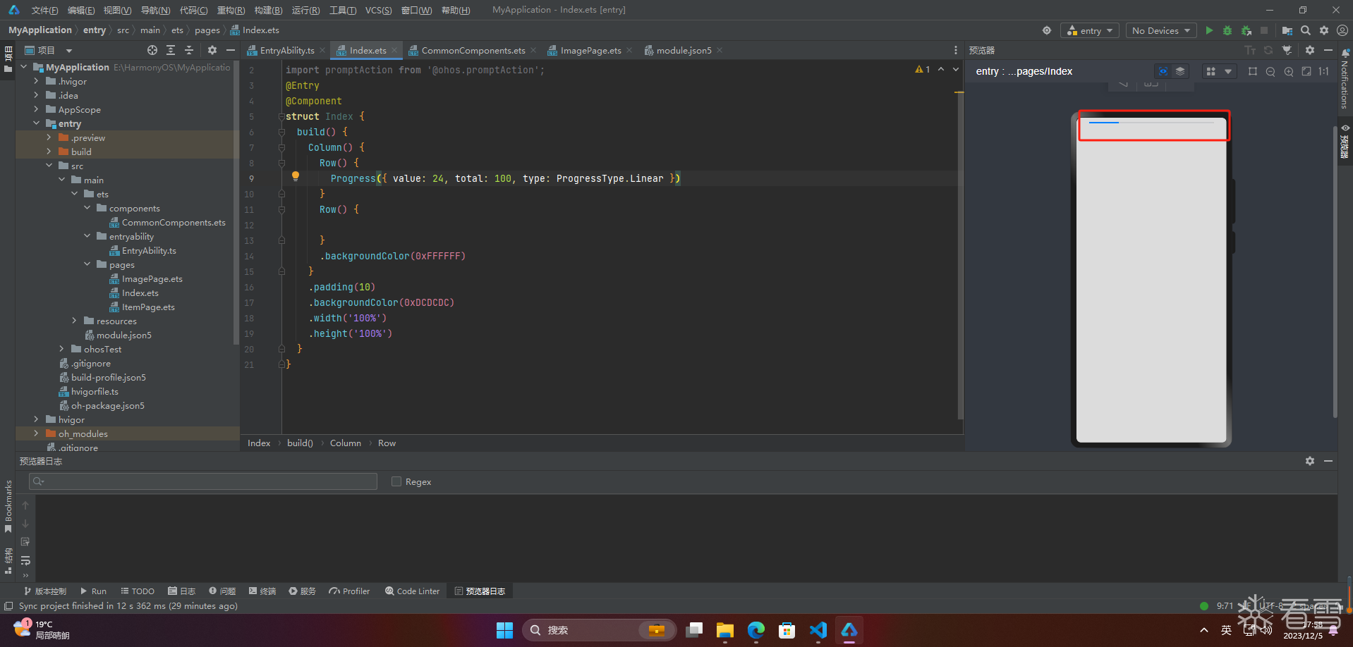Open IDE settings gear in top toolbar
The image size is (1353, 647).
[x=1324, y=30]
